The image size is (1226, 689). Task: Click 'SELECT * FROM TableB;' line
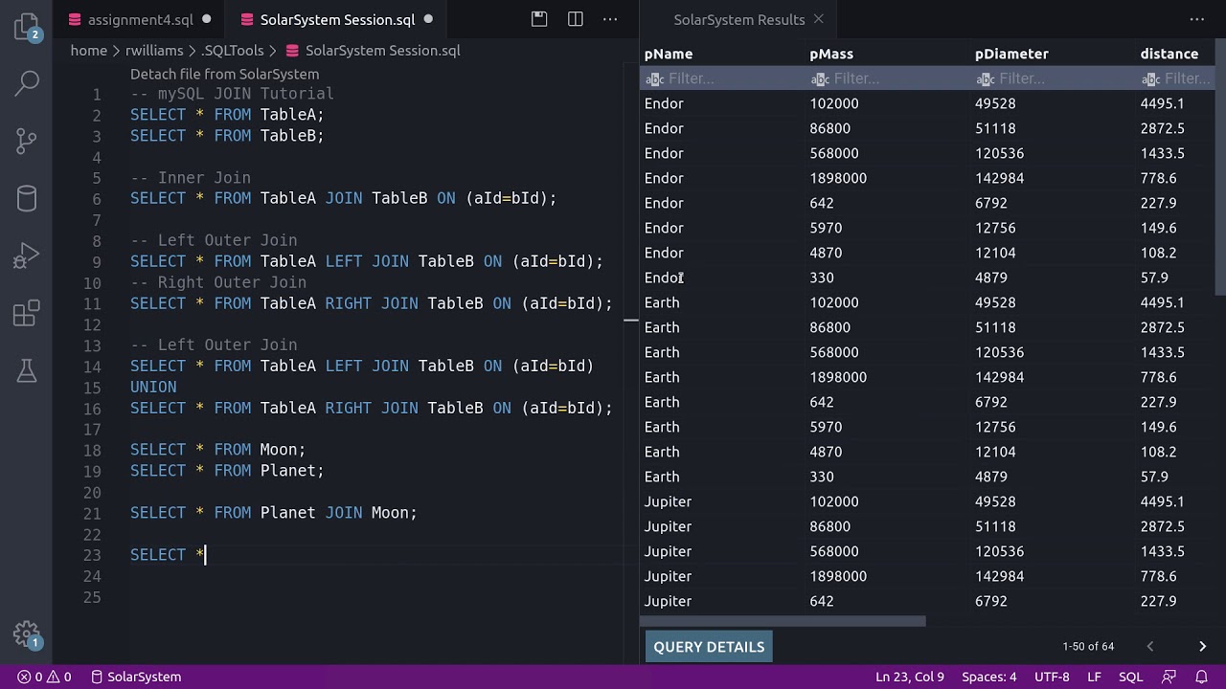(227, 136)
